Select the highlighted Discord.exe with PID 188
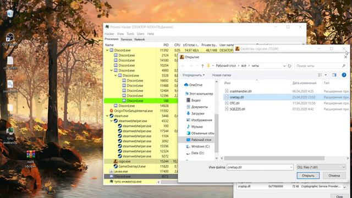Viewport: 352px width, 198px height. (x=141, y=101)
